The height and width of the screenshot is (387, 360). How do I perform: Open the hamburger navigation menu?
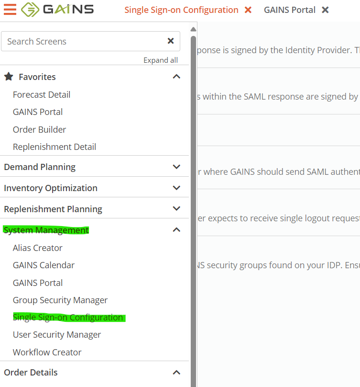pyautogui.click(x=10, y=10)
